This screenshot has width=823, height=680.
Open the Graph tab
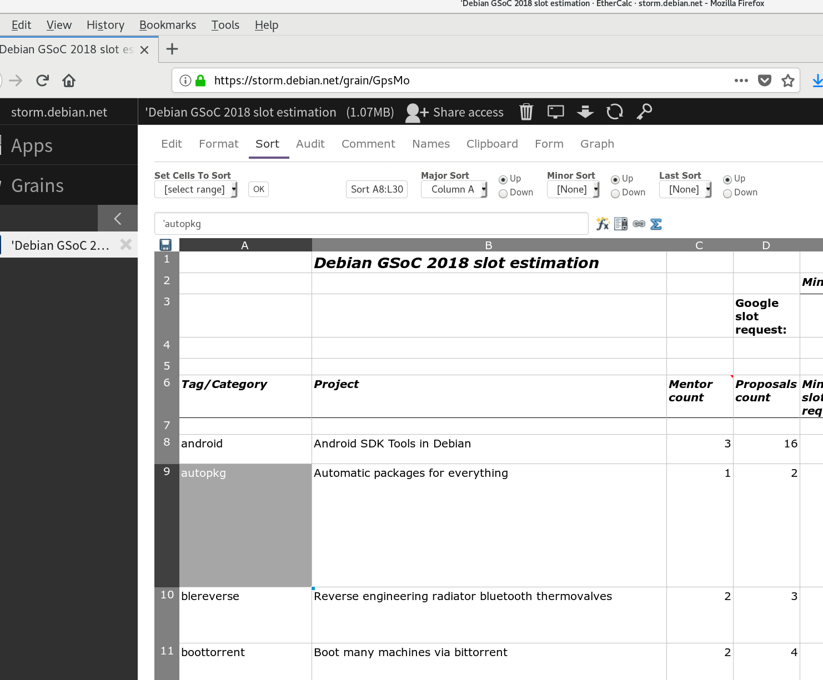(x=597, y=144)
